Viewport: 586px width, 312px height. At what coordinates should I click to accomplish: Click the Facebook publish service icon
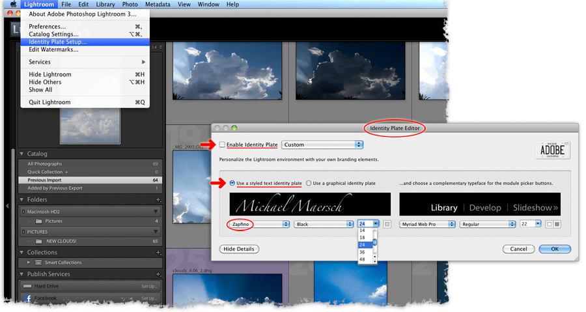click(x=27, y=298)
